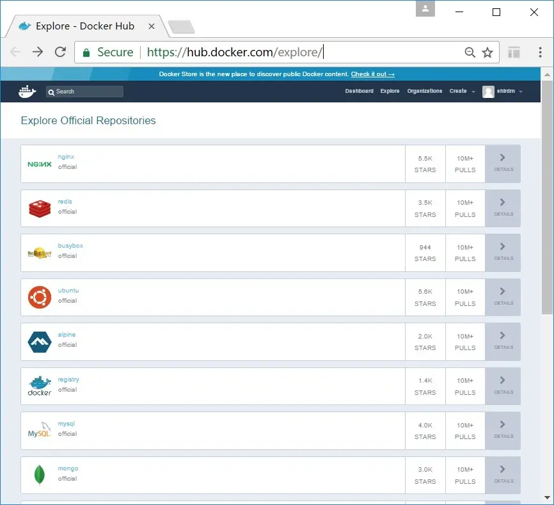Click mysql '4.0K STARS' count

(x=425, y=431)
